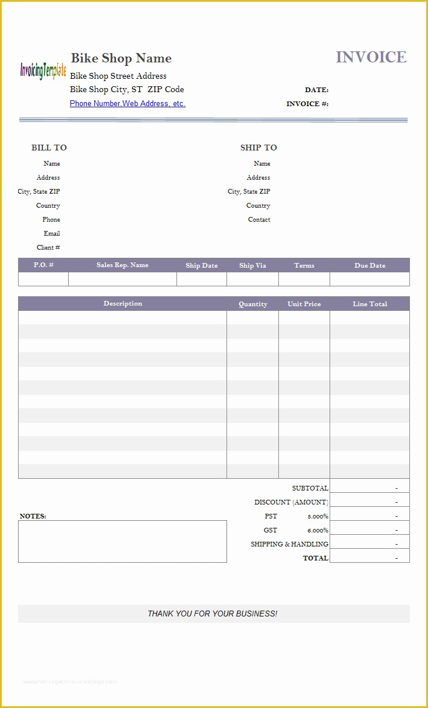Click the Phone label under BILL TO
428x708 pixels.
51,220
